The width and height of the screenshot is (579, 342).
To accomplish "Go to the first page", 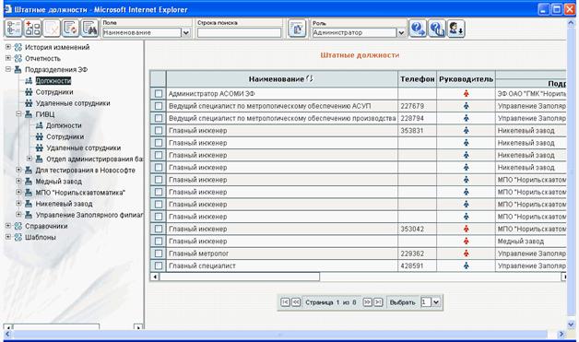I will point(286,302).
